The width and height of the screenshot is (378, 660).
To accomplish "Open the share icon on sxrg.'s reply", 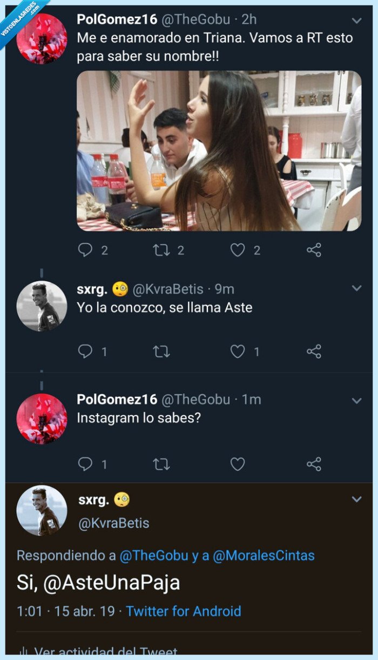I will [313, 352].
